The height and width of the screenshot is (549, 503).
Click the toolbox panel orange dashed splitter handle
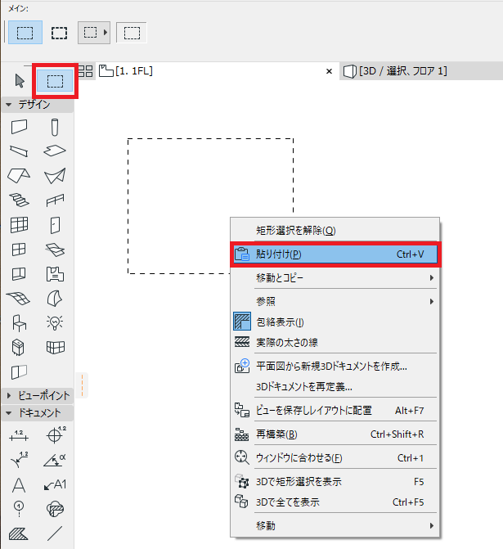tap(83, 385)
